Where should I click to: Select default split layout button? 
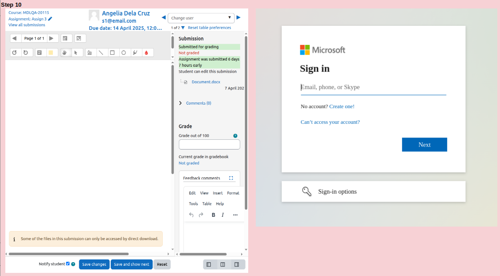click(223, 264)
